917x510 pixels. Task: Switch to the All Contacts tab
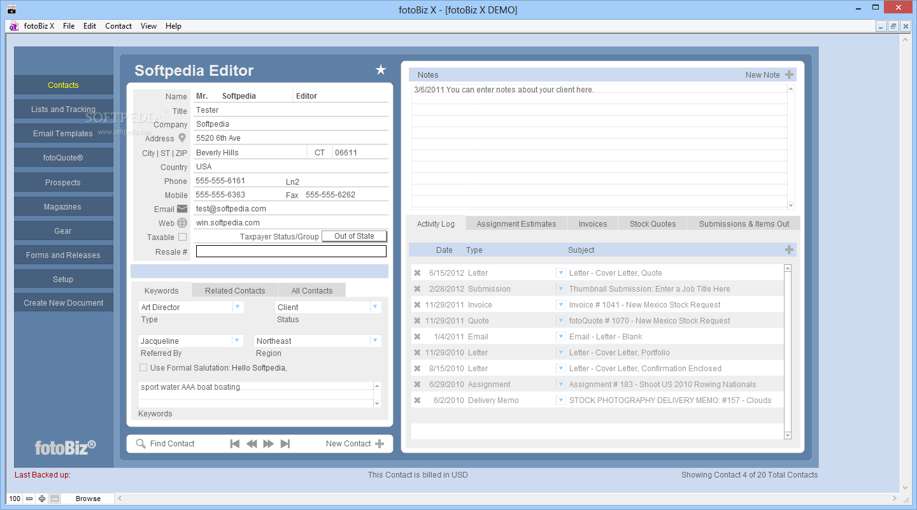pos(312,290)
